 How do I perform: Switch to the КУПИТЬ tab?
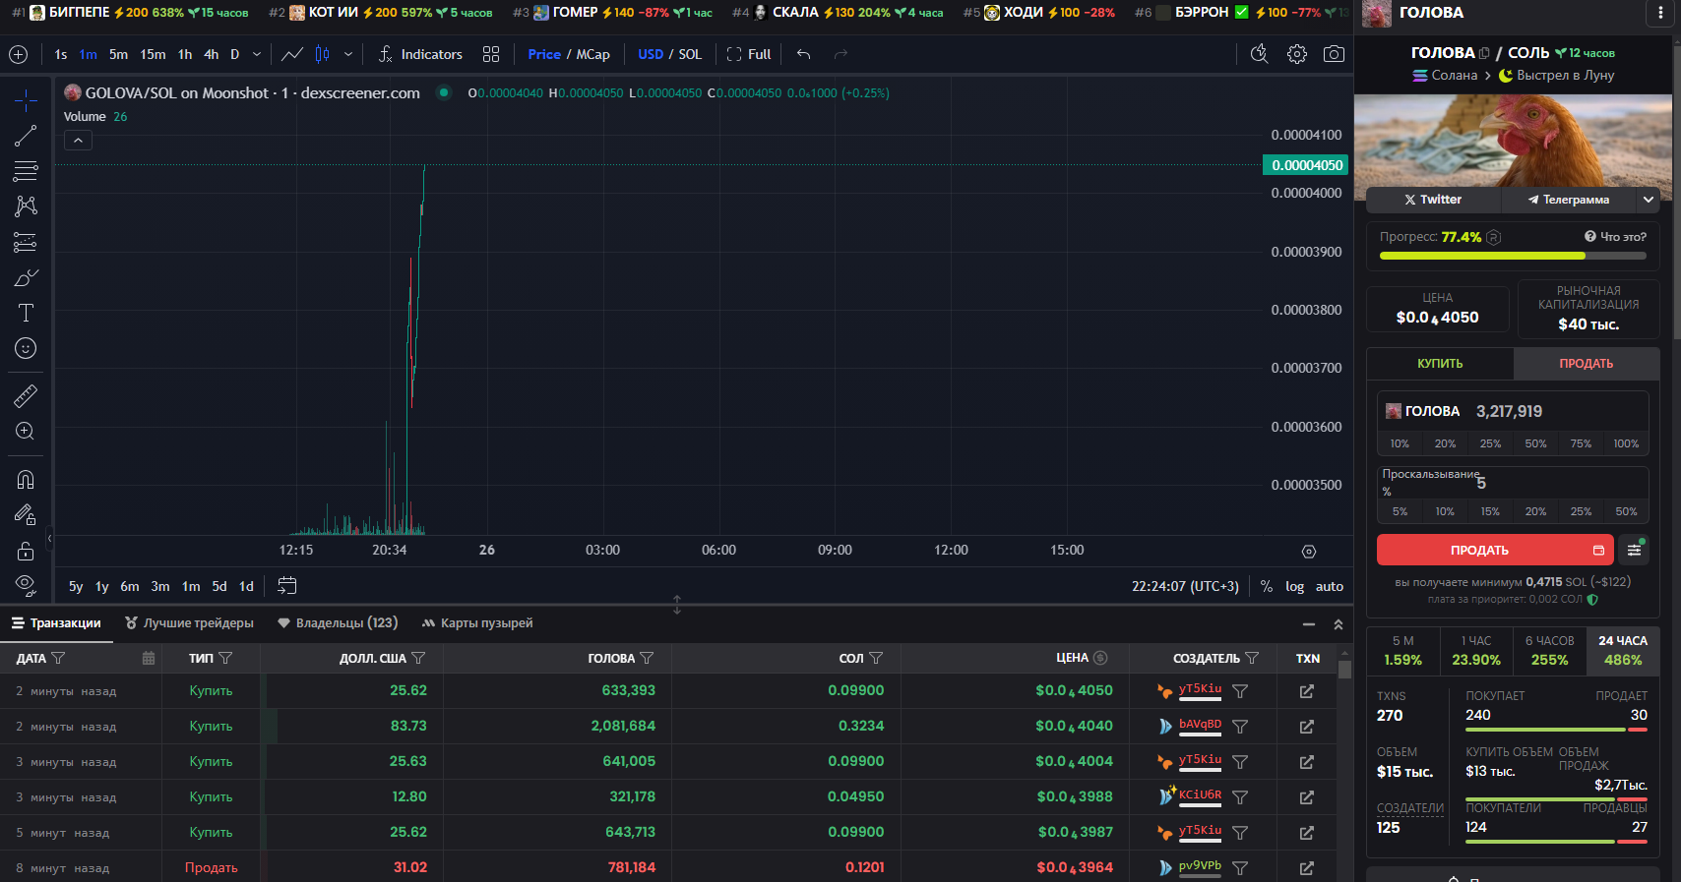[1439, 364]
